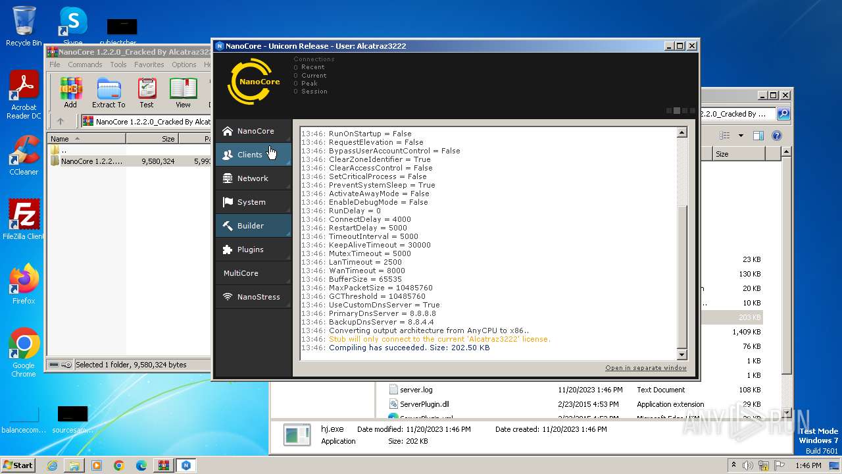Click the taskbar clock showing 1:46 PM

[808, 465]
